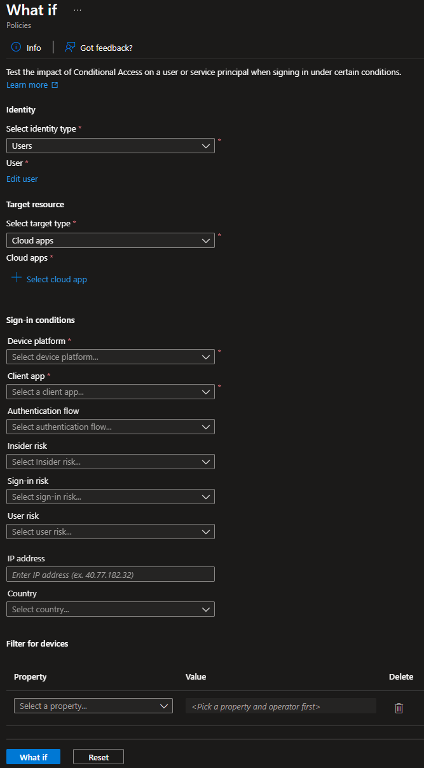Click the Info toolbar label
The width and height of the screenshot is (424, 768).
[x=34, y=48]
